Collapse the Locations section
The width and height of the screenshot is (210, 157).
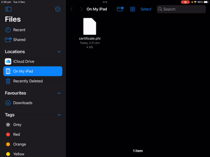point(59,52)
